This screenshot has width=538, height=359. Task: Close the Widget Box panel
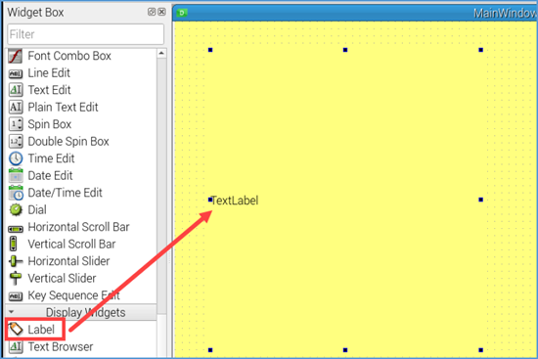[162, 12]
